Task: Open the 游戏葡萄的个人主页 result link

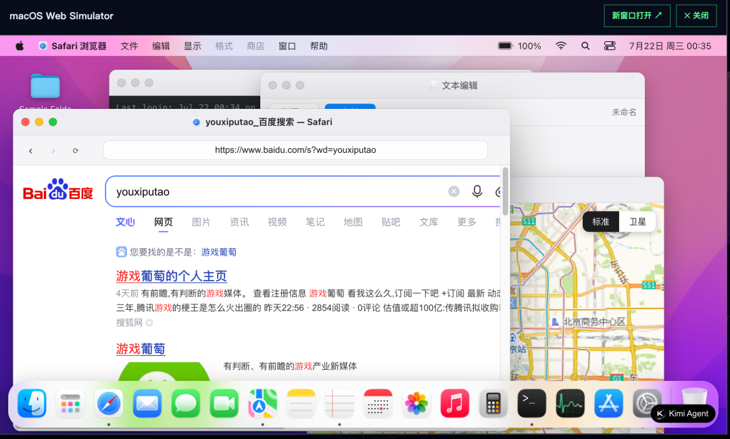Action: (171, 276)
